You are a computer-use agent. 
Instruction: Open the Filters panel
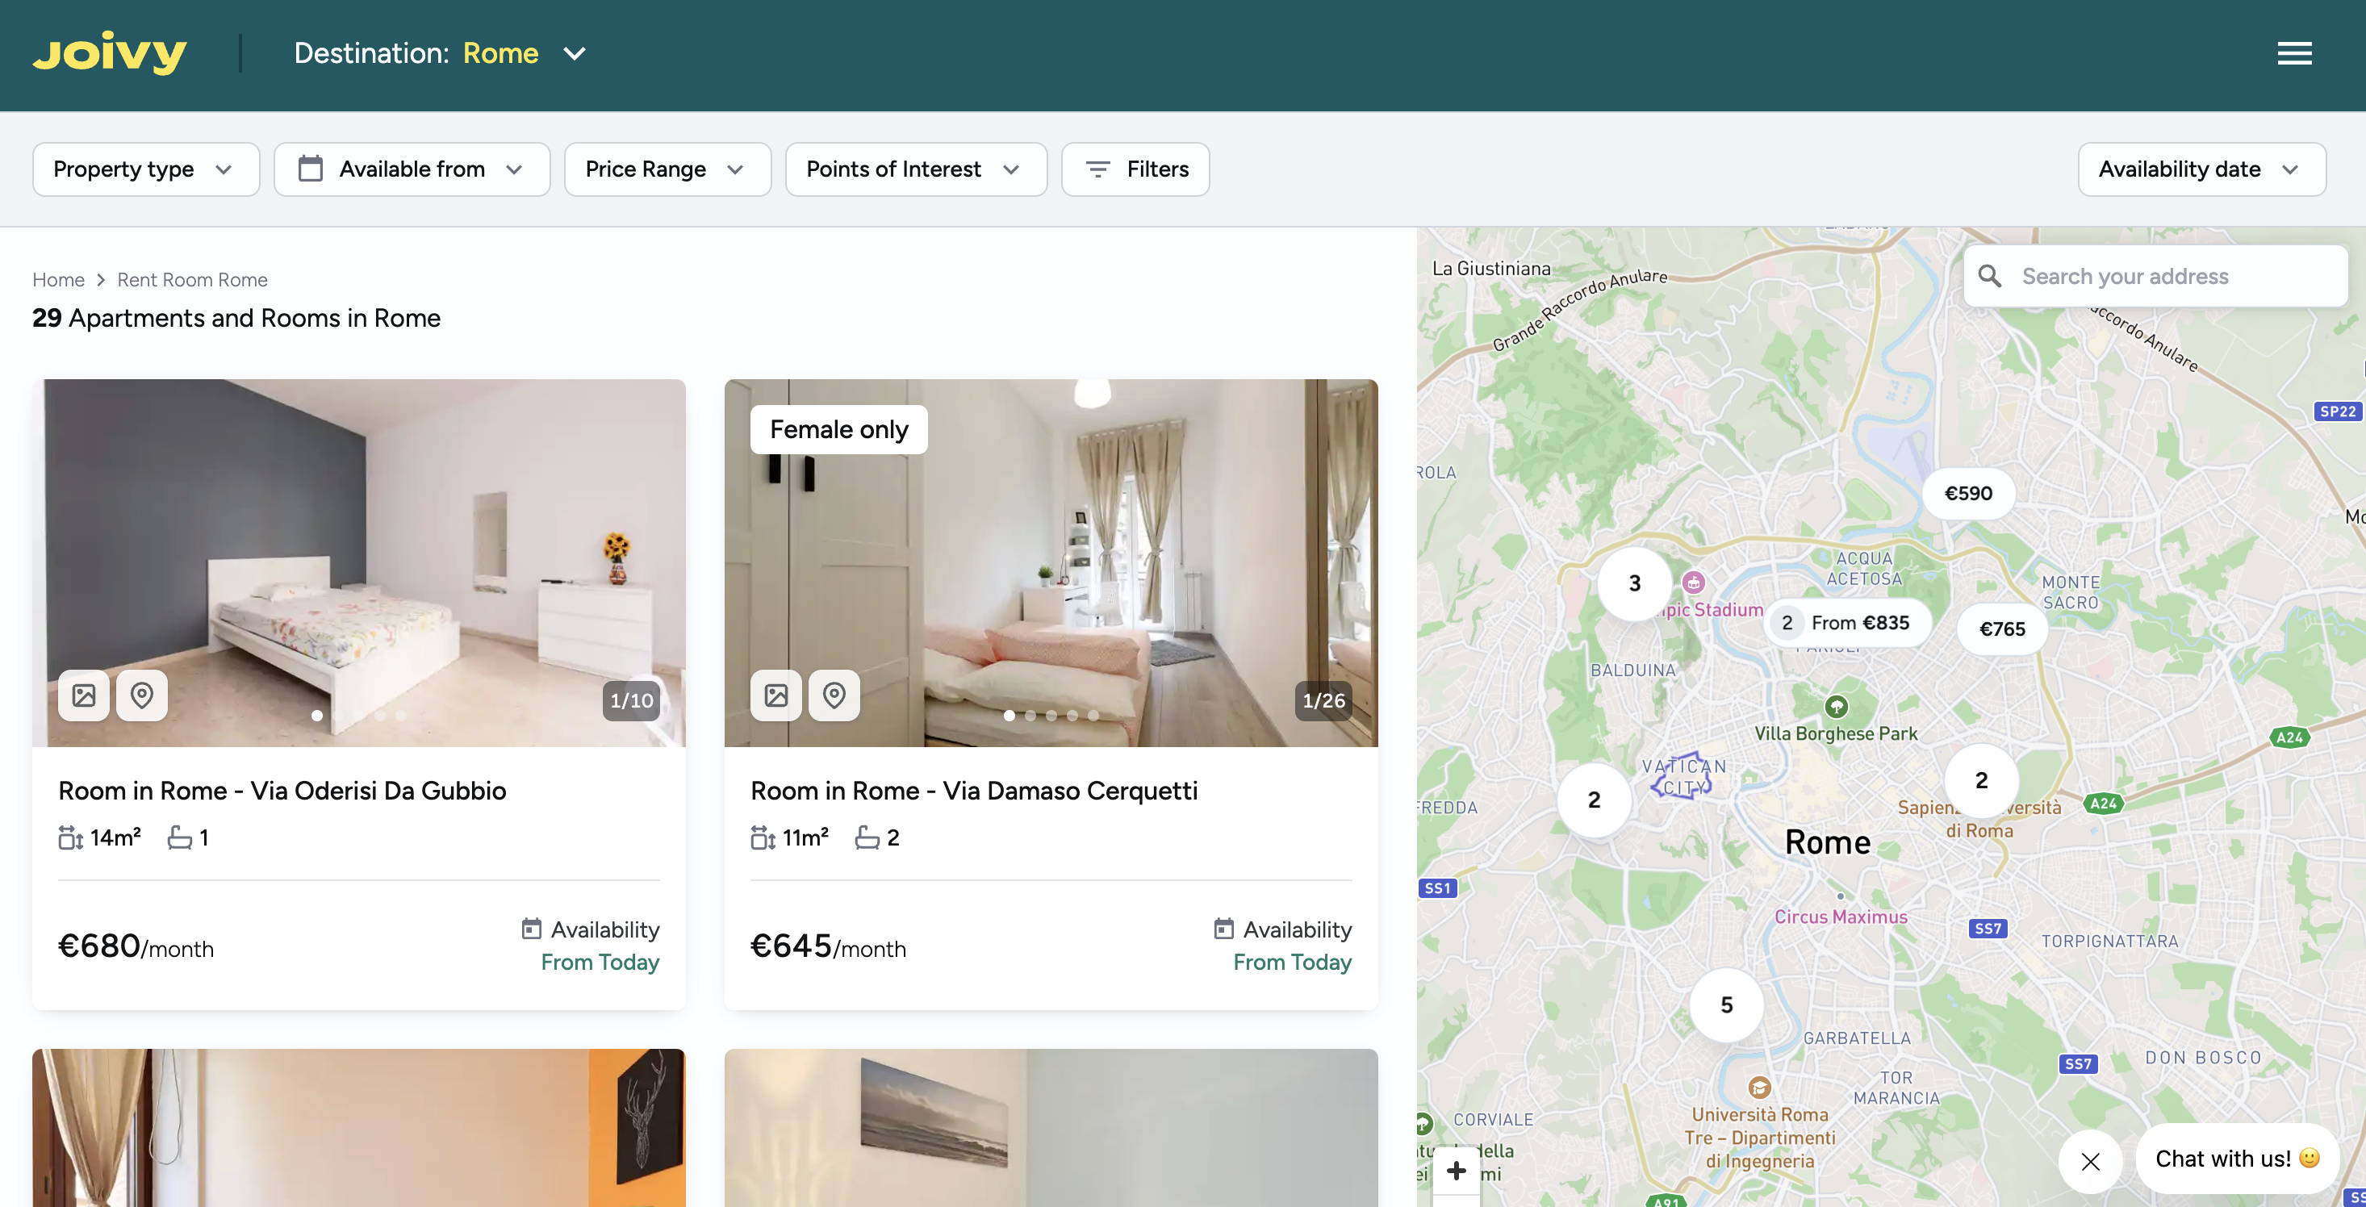[1135, 169]
